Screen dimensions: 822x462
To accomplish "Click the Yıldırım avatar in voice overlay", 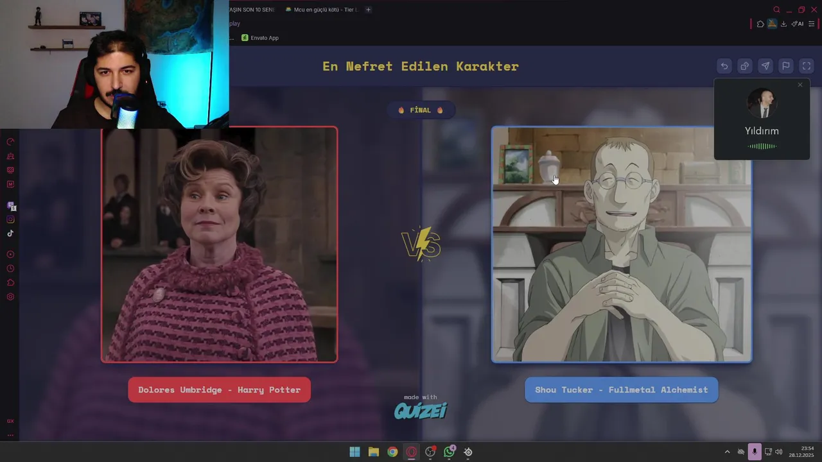I will click(762, 103).
